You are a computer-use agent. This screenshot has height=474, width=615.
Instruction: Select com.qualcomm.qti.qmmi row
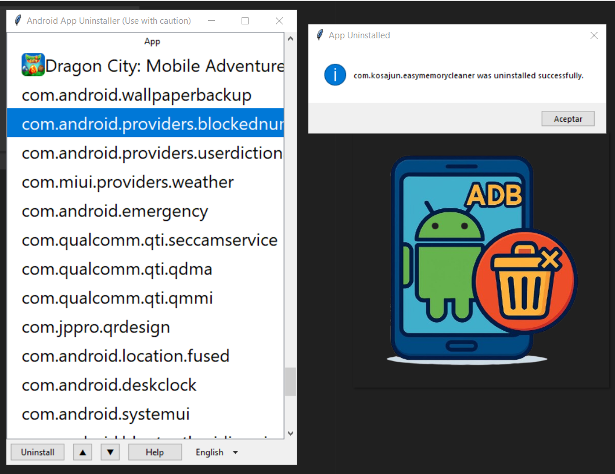point(146,297)
